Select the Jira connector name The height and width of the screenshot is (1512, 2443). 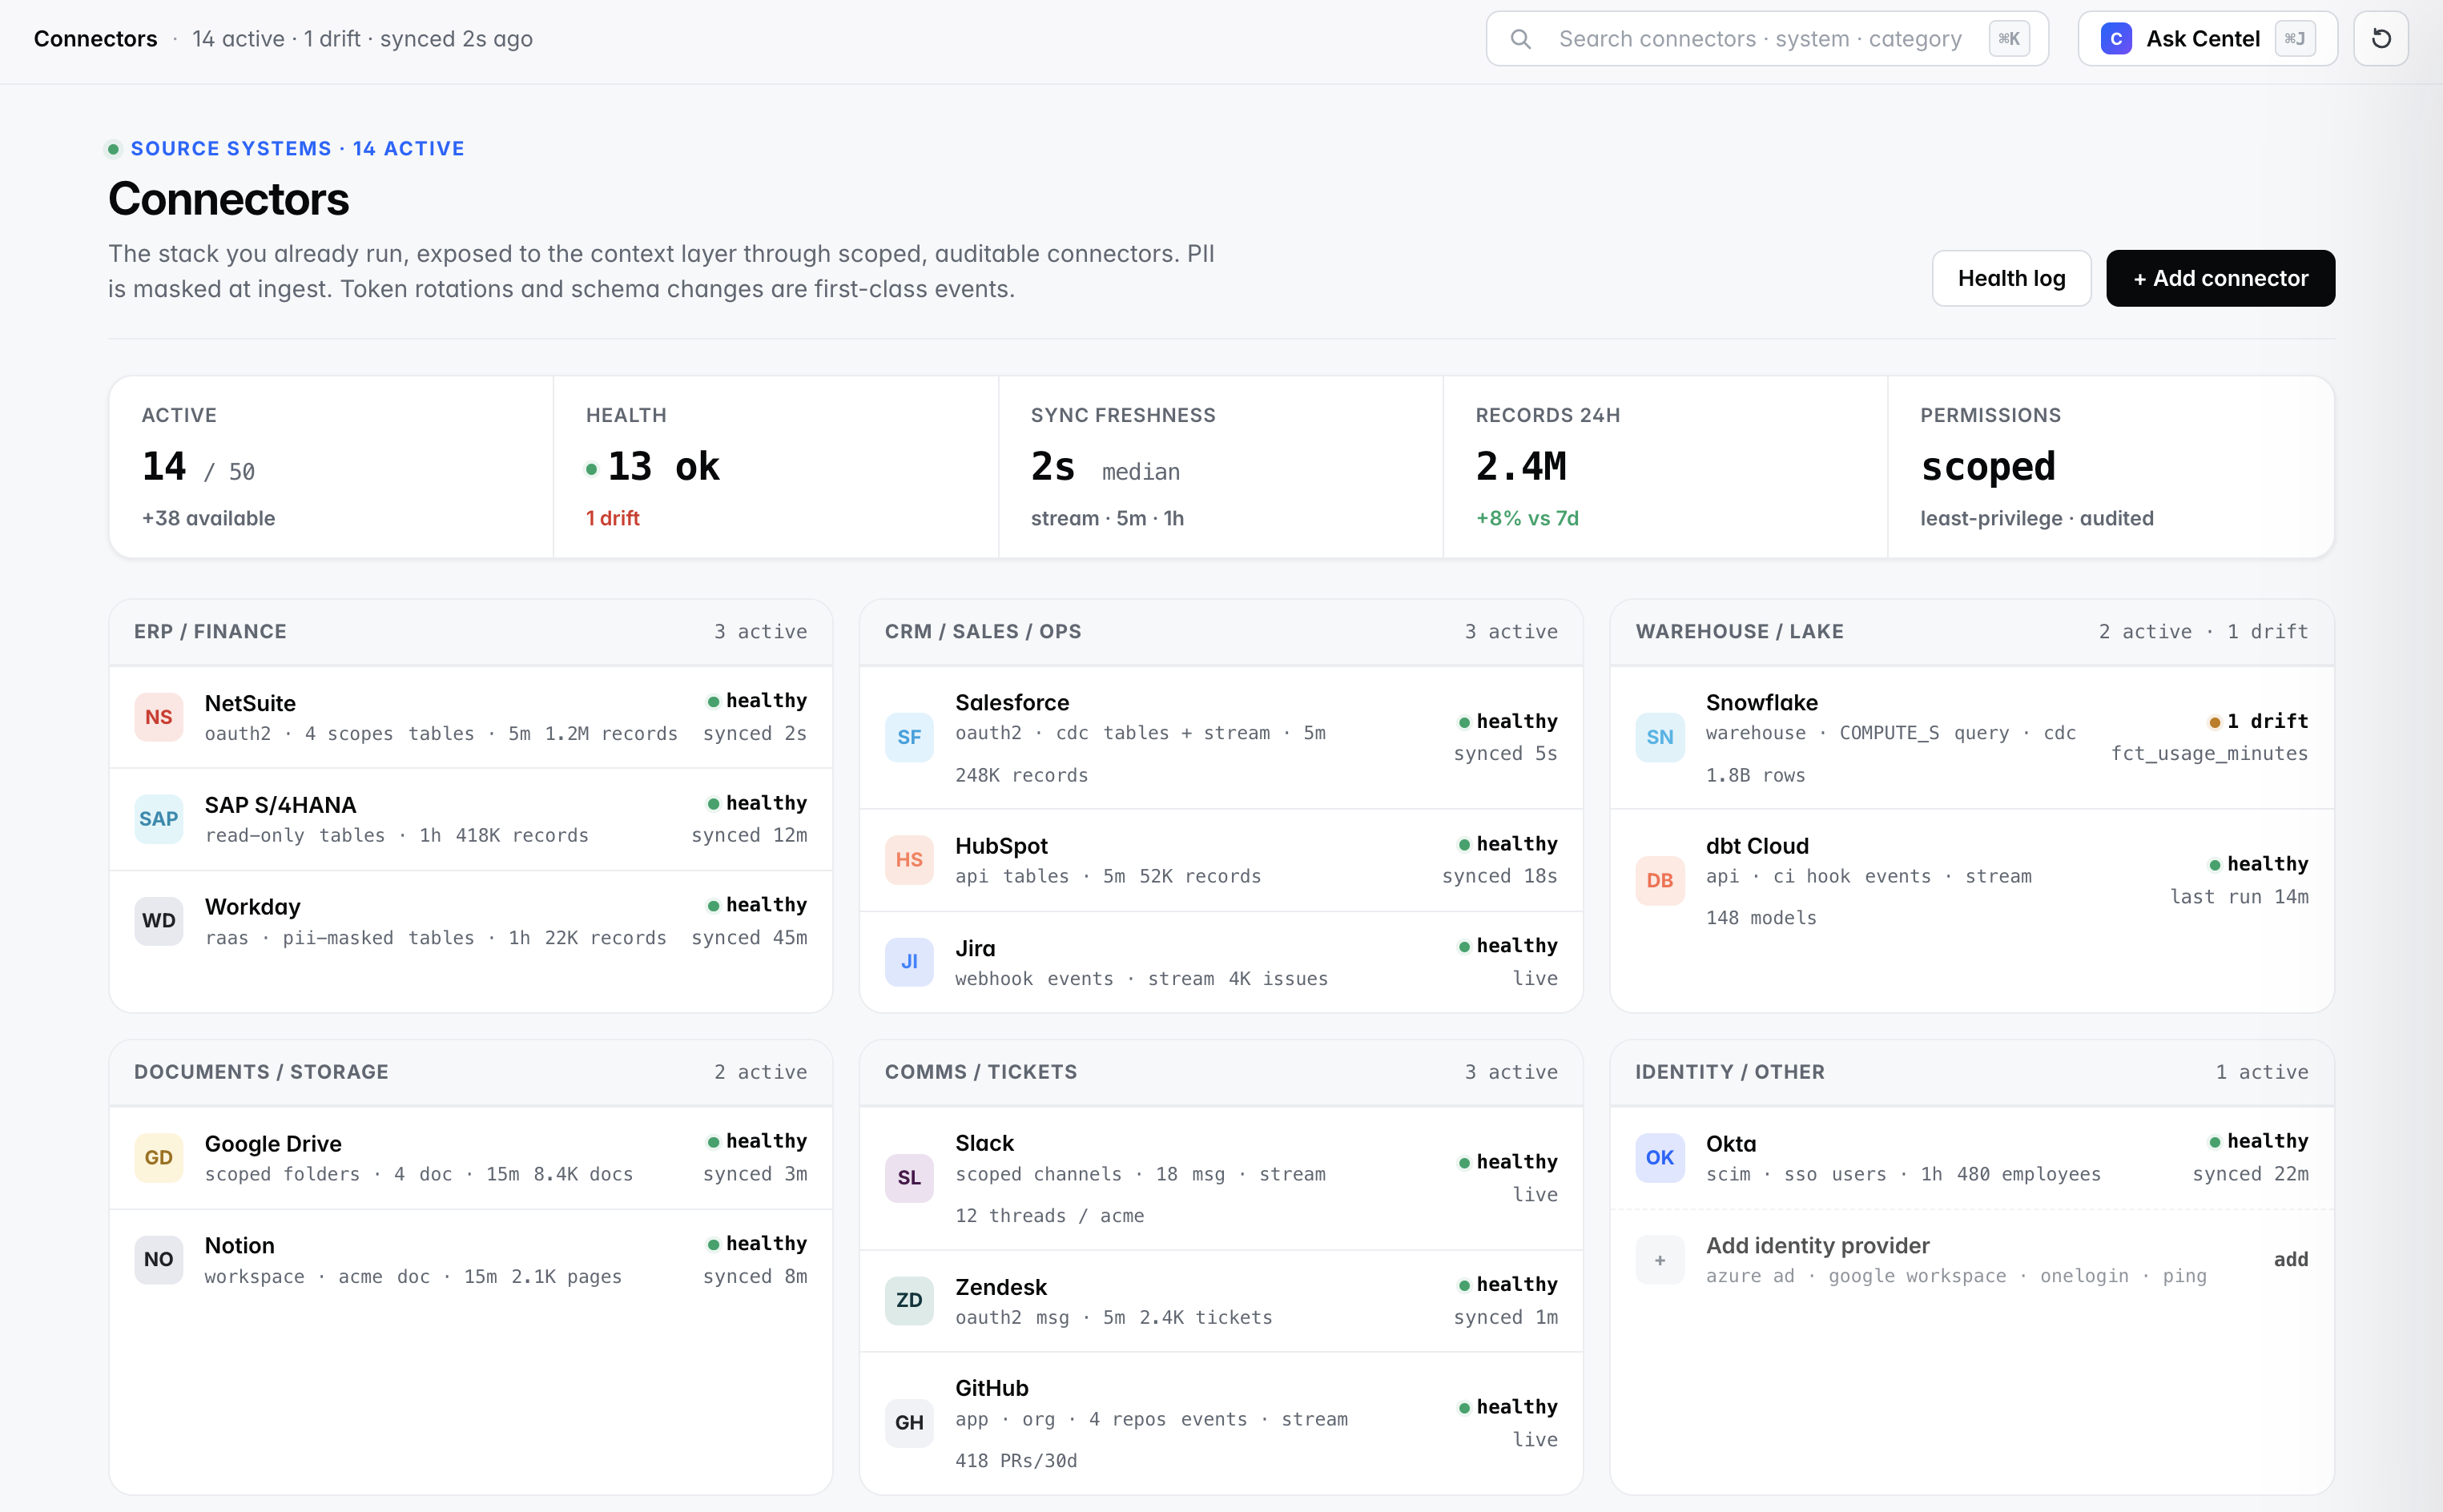click(x=975, y=948)
